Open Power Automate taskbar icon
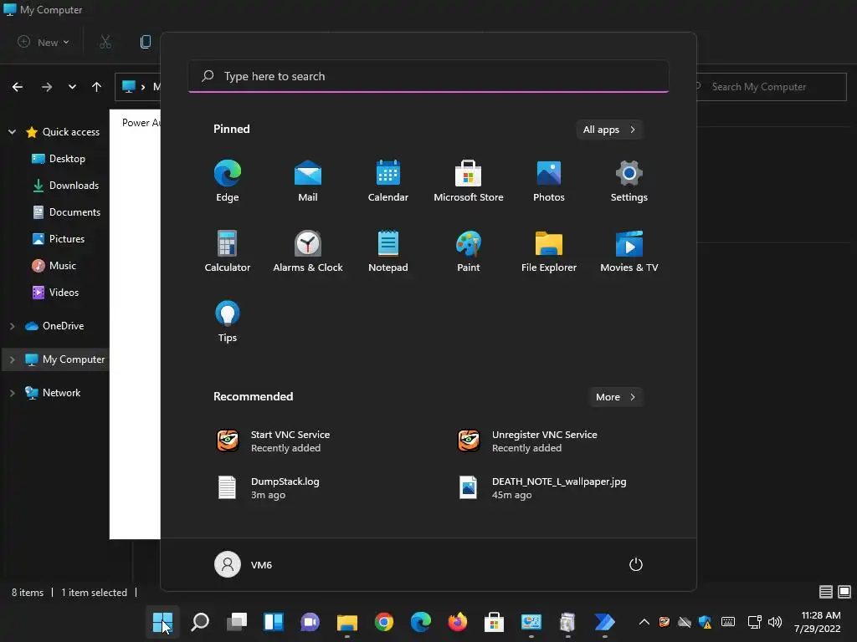857x642 pixels. 604,622
